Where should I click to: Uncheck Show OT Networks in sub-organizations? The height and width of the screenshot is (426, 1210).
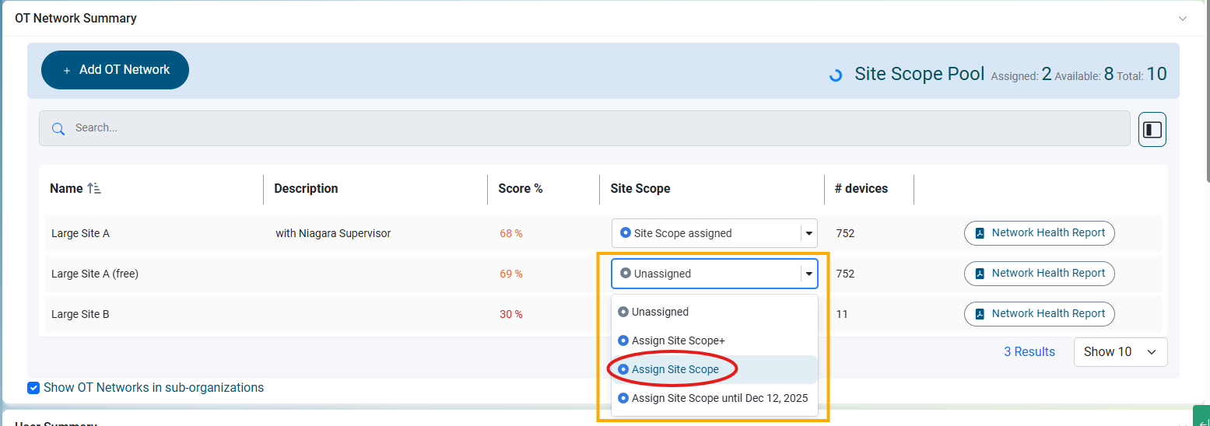click(x=33, y=388)
